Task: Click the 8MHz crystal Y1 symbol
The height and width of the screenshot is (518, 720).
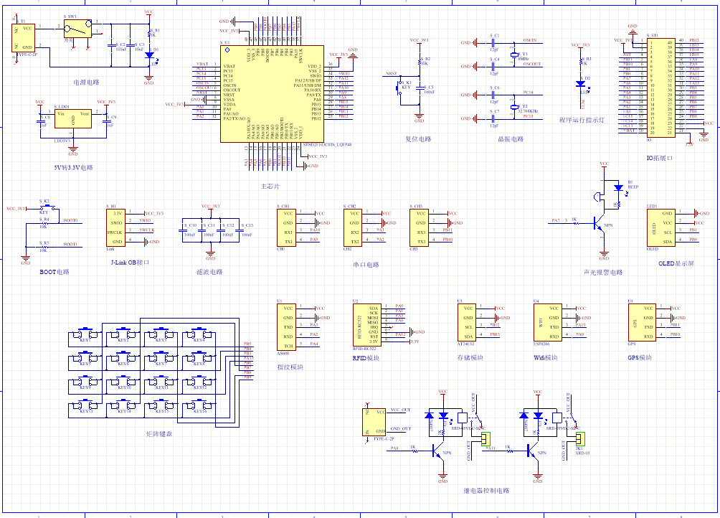Action: (513, 56)
